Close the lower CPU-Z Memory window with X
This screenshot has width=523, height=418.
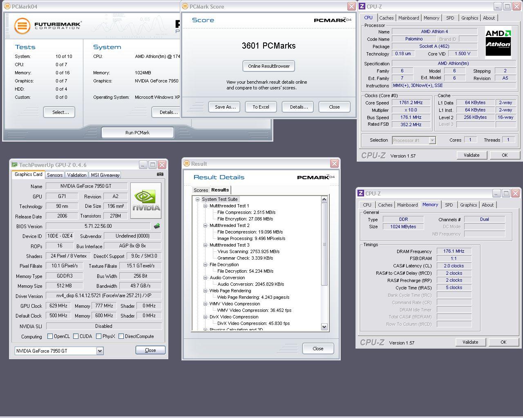(x=515, y=193)
